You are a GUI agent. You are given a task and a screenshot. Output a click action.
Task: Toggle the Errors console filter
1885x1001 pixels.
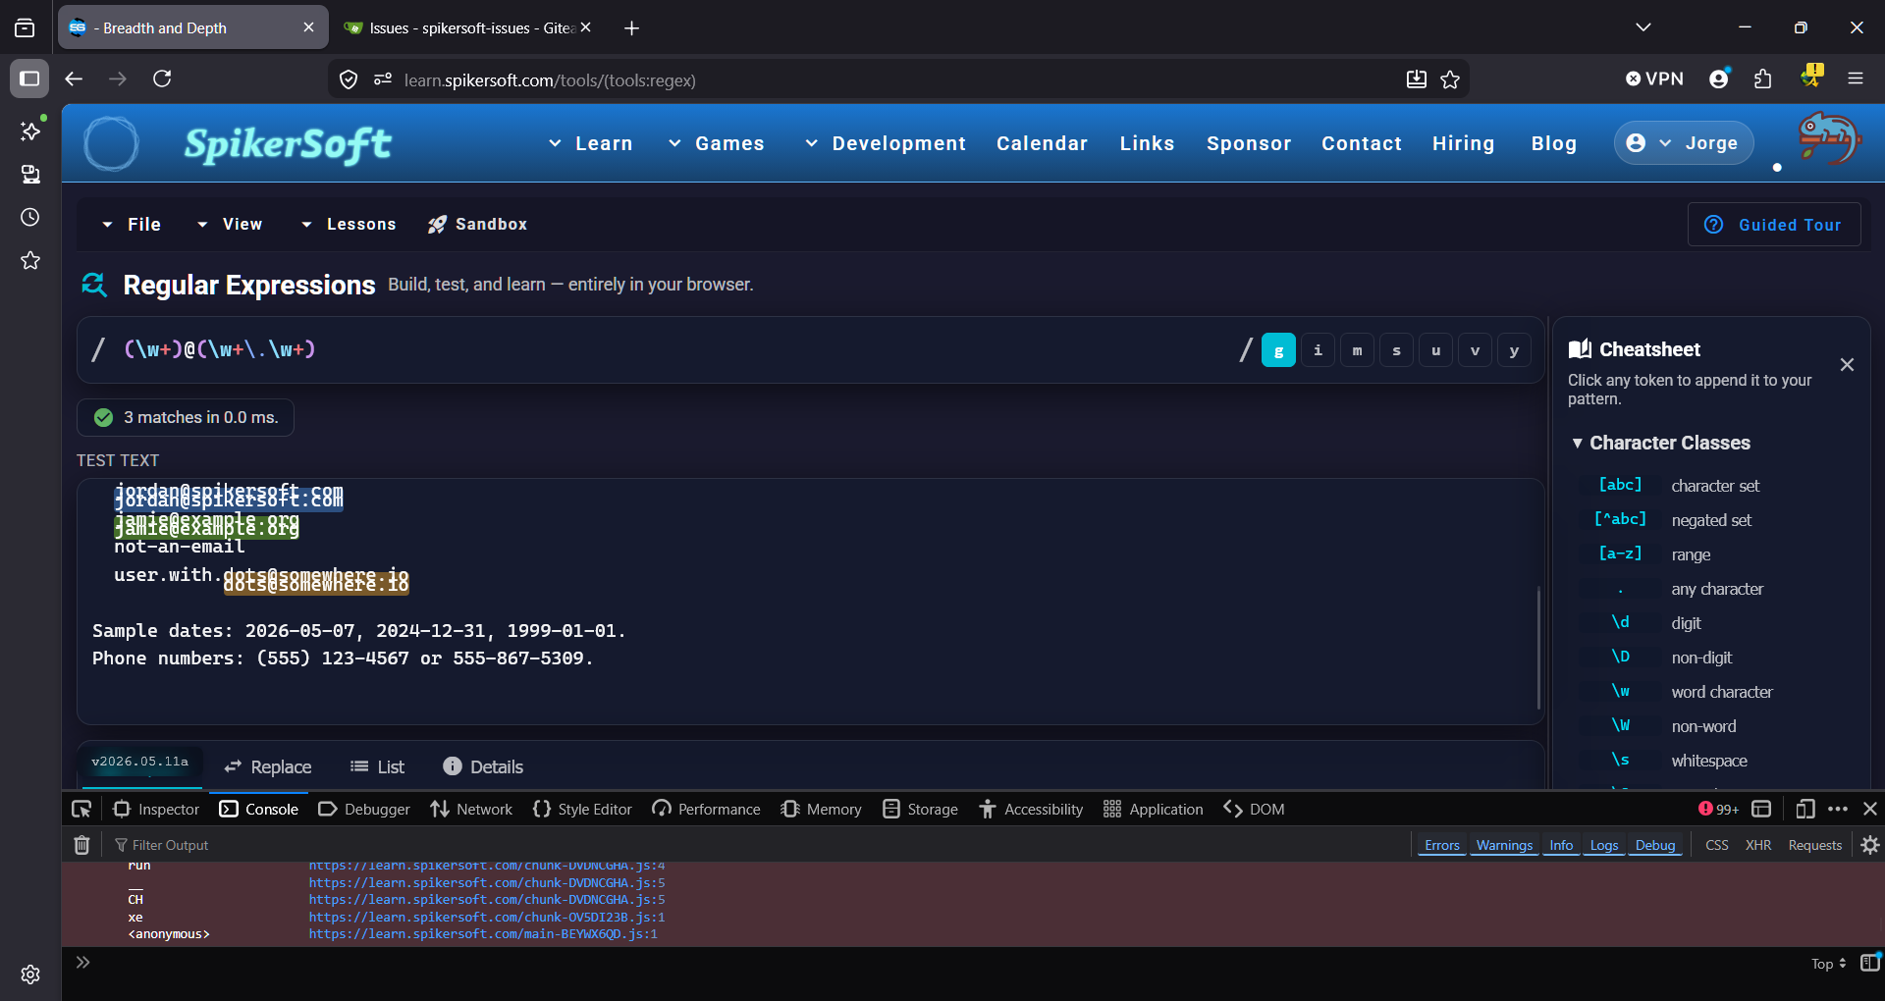tap(1441, 845)
